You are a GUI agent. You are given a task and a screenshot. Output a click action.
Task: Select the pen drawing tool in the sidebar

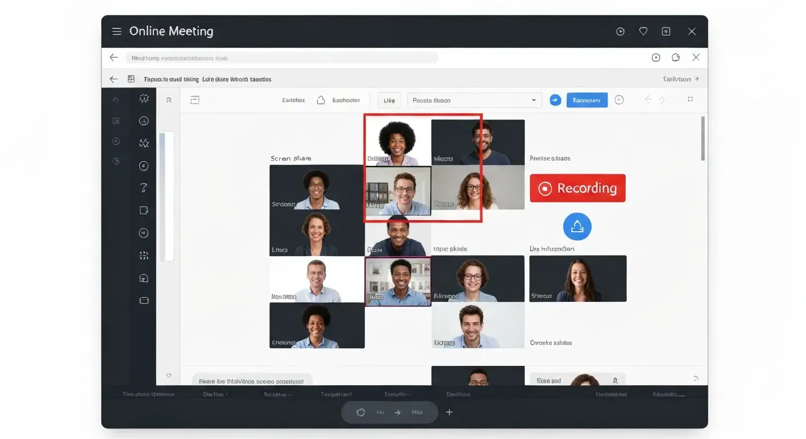(144, 187)
